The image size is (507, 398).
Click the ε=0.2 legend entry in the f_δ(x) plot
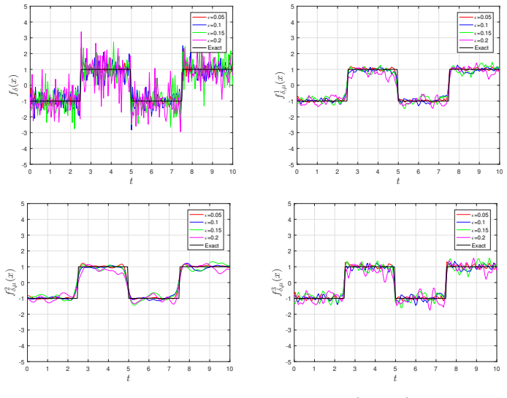click(207, 40)
